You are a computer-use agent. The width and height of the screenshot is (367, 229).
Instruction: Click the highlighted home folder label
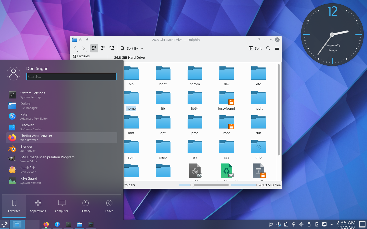(x=131, y=108)
